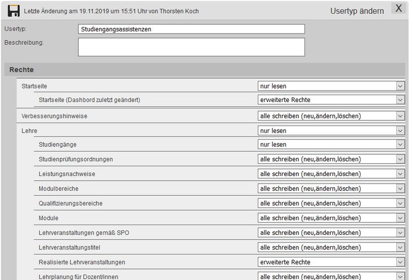The width and height of the screenshot is (413, 280).
Task: Change Realisierte Lehrveranstaltungen rights dropdown
Action: coord(331,262)
